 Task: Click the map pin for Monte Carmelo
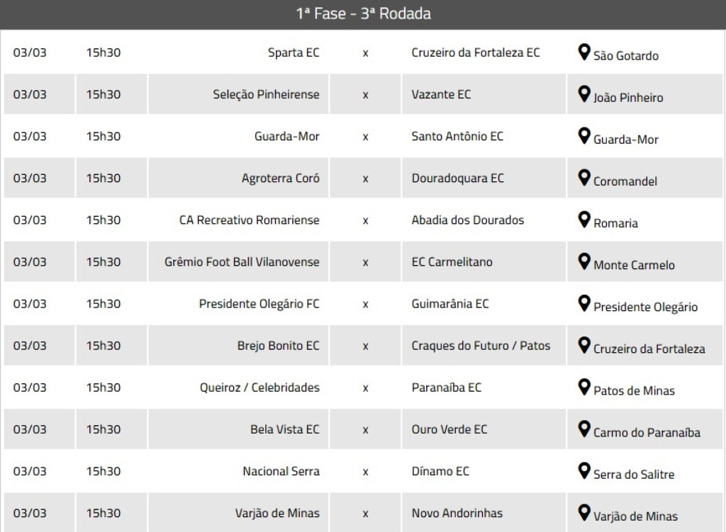coord(583,261)
